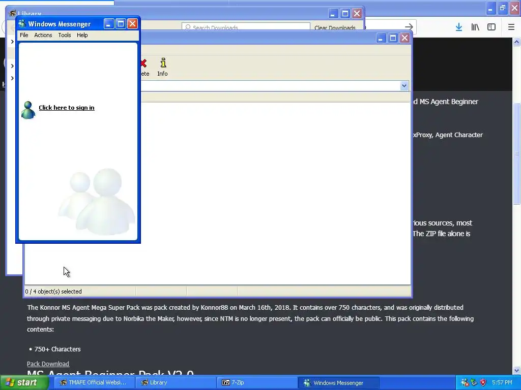Click the green arrow tray icon between Messenger and shield
The height and width of the screenshot is (390, 521).
point(474,383)
